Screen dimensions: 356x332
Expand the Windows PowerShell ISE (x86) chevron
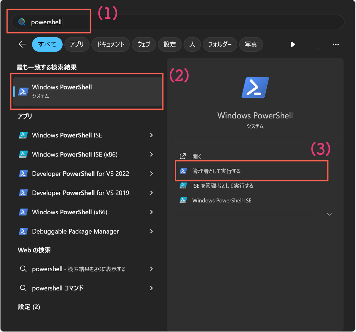[151, 154]
